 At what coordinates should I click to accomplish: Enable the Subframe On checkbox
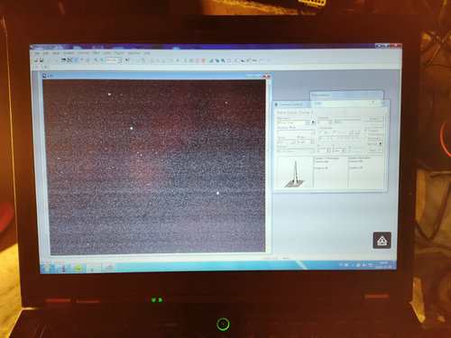tap(321, 132)
